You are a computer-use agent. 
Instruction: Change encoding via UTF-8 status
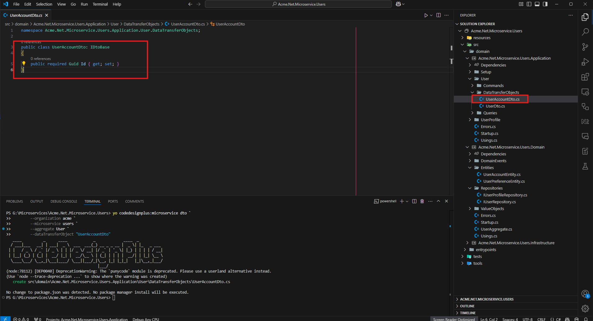tap(527, 319)
